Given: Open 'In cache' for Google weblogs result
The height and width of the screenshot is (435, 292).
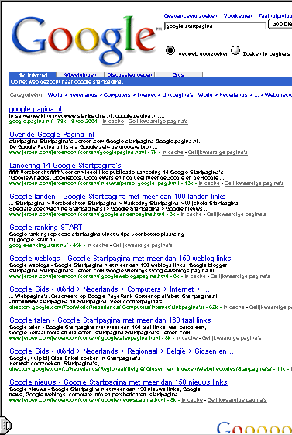Looking at the screenshot, I should click(195, 276).
